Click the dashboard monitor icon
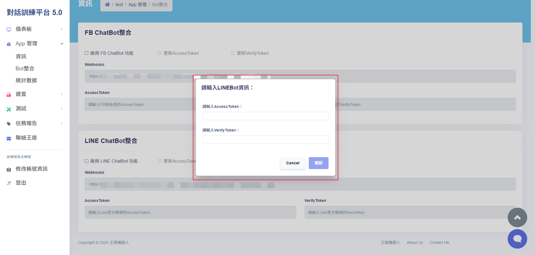The height and width of the screenshot is (255, 535). coord(9,29)
